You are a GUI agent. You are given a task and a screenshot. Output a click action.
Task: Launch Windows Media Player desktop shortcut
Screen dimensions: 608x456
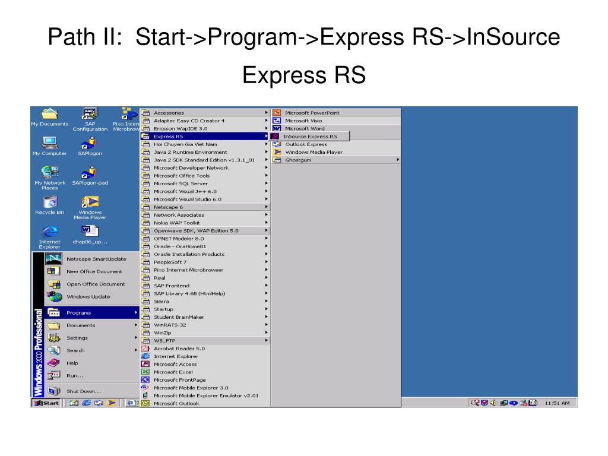point(90,207)
